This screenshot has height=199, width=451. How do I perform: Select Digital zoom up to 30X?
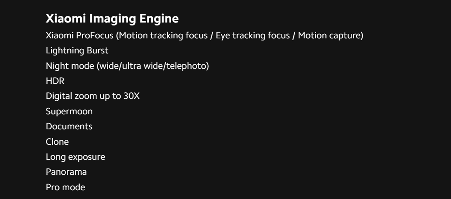(93, 96)
